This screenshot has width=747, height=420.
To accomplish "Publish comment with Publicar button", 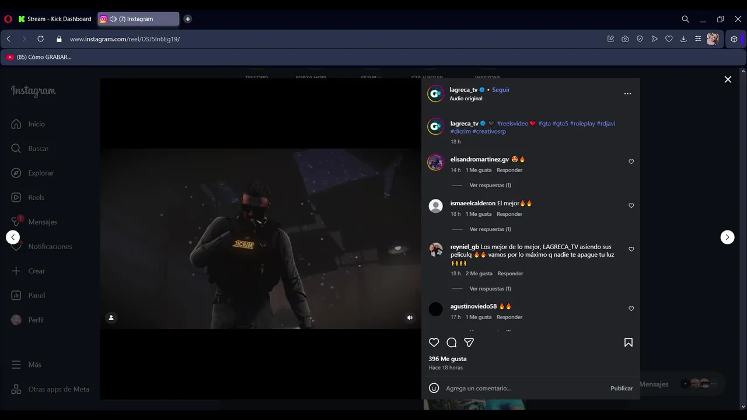I will [622, 388].
